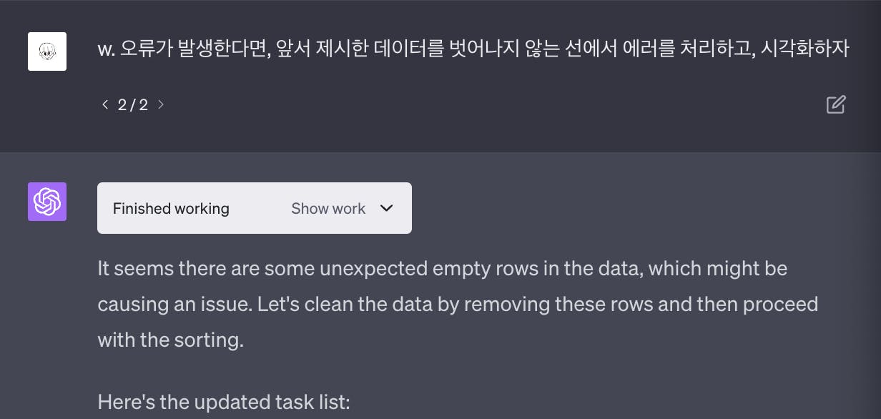This screenshot has height=419, width=881.
Task: Click "Here's the updated task list:" line
Action: tap(224, 402)
